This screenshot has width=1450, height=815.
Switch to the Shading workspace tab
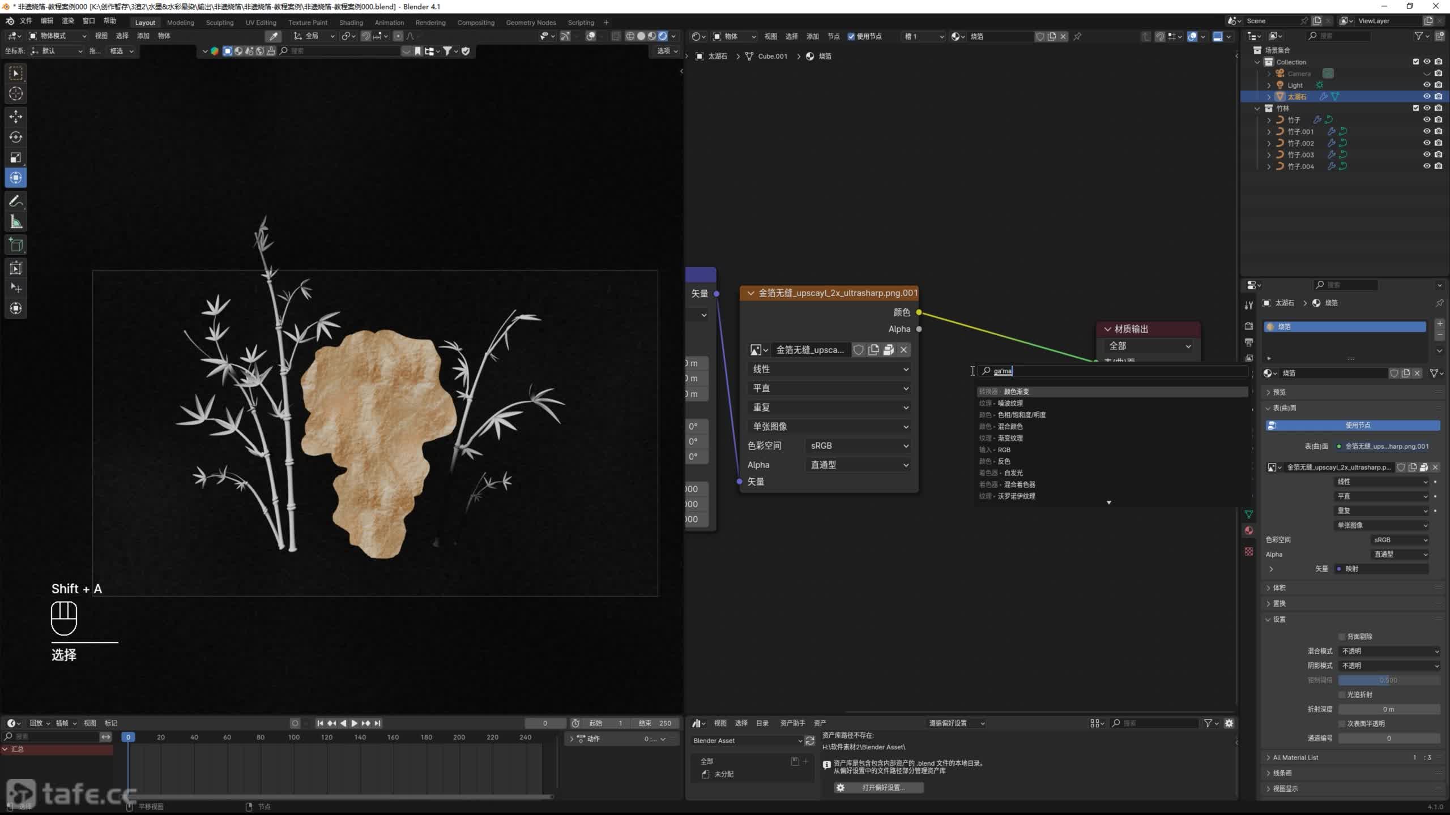click(351, 23)
